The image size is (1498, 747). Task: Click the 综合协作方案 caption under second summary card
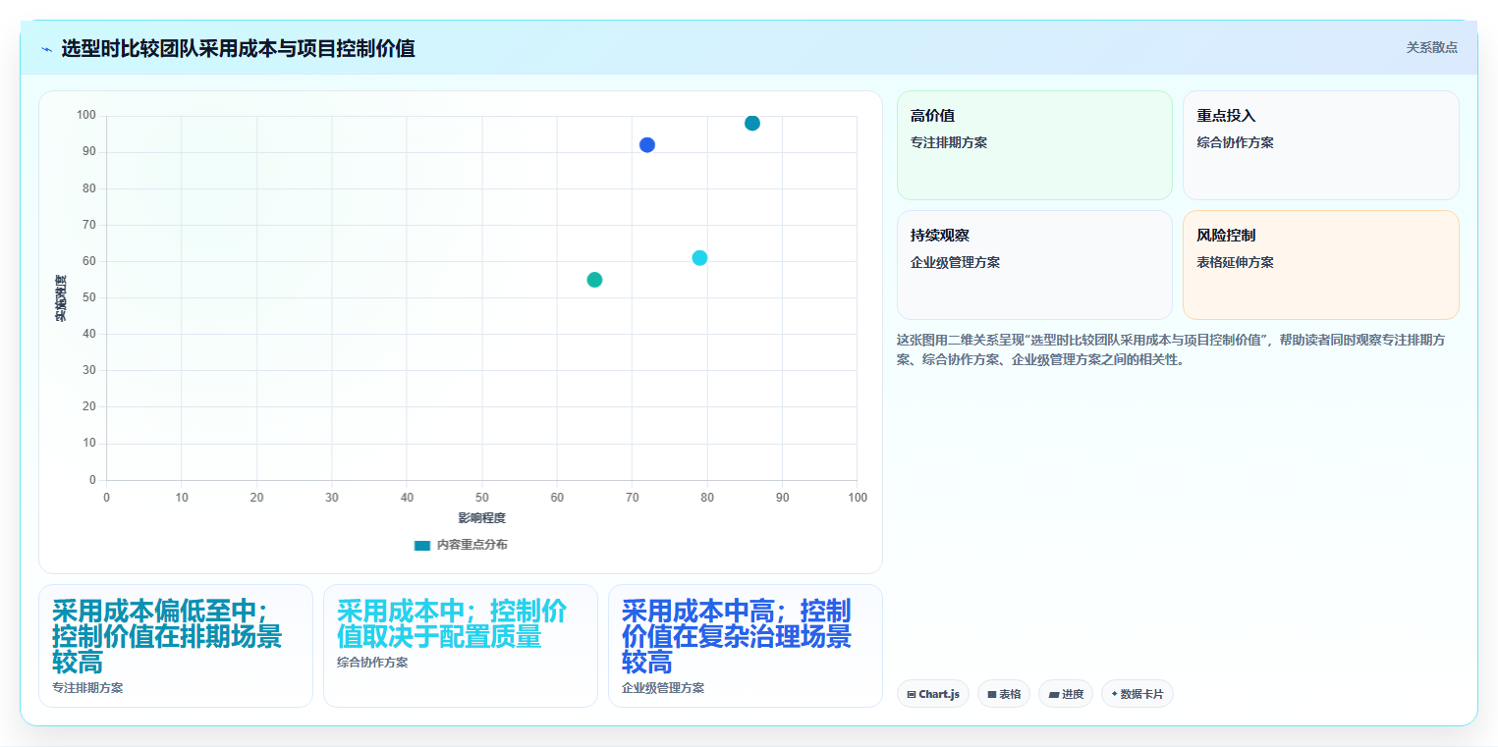click(373, 663)
